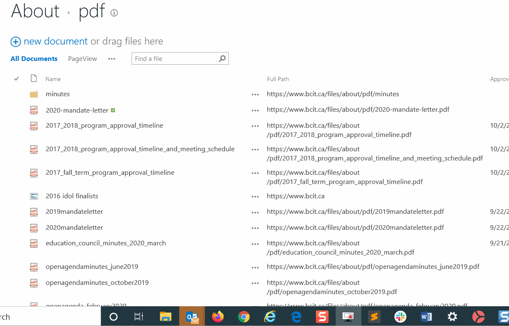Viewport: 509px width, 326px height.
Task: Click inside the Find a file input field
Action: click(175, 58)
